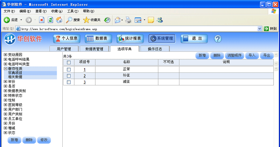Click the 调整顺序 reorder button
Image resolution: width=280 pixels, height=147 pixels.
point(234,55)
